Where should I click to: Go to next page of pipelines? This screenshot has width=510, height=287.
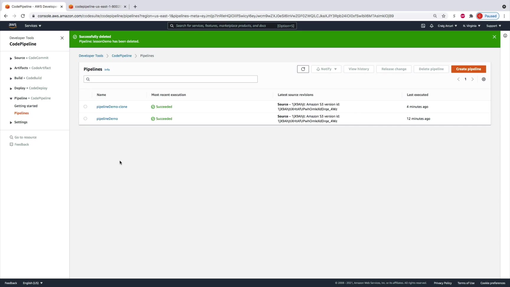click(x=473, y=79)
